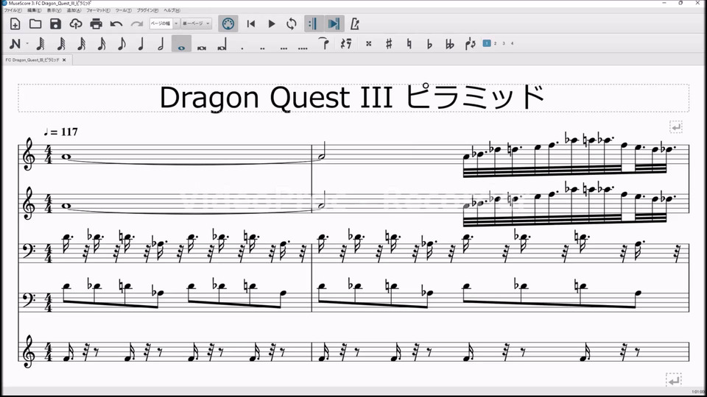Select the tempo marking ♩= 117

(x=61, y=132)
